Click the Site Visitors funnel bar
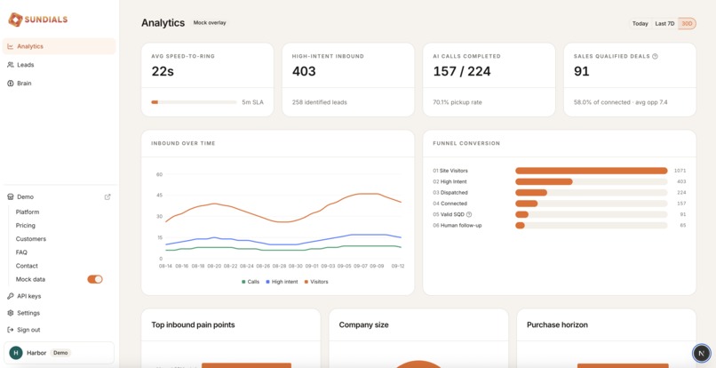The width and height of the screenshot is (716, 368). pyautogui.click(x=592, y=171)
